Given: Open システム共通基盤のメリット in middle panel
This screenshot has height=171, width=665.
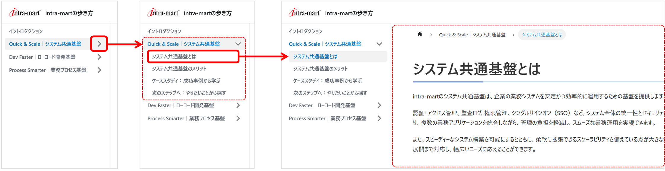Looking at the screenshot, I should 179,69.
